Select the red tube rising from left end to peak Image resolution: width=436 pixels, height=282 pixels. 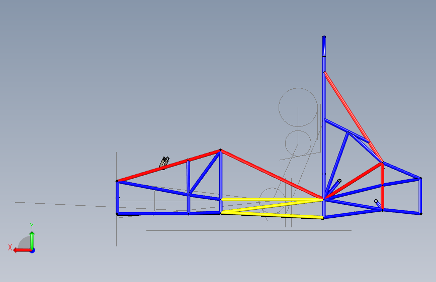(x=169, y=166)
